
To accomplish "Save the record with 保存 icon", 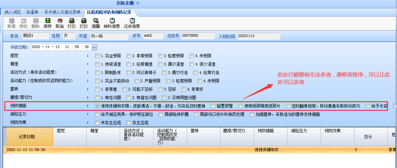I will 48,21.
